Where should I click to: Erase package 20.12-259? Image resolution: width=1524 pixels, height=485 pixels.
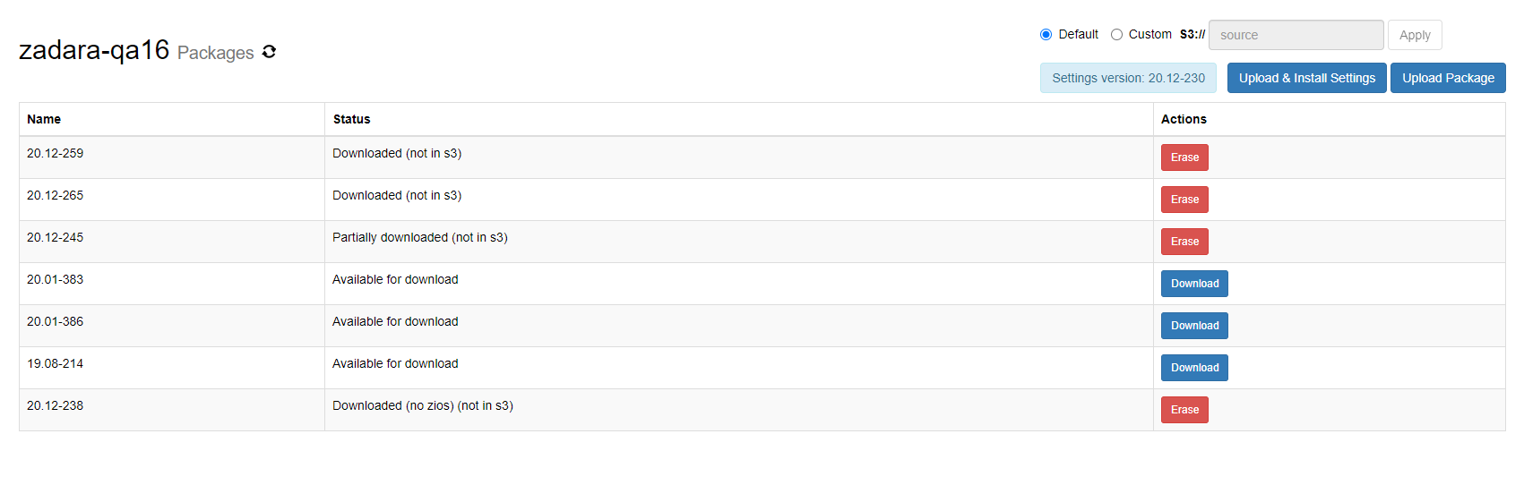click(1184, 157)
